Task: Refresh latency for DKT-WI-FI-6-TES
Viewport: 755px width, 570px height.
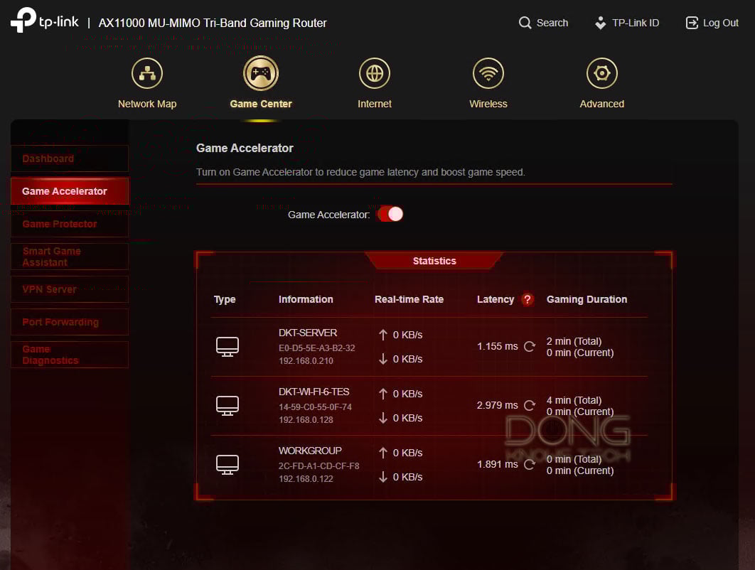Action: coord(530,405)
